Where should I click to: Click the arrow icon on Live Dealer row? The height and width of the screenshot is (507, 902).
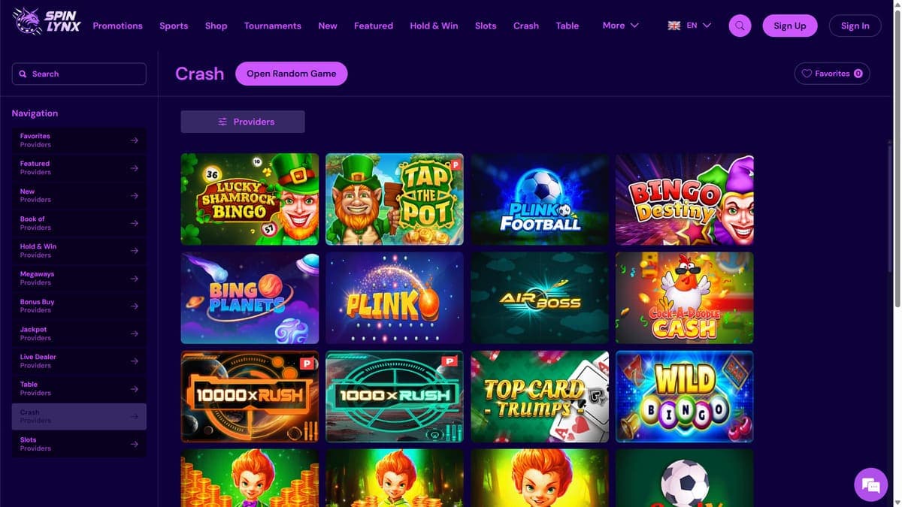click(134, 361)
